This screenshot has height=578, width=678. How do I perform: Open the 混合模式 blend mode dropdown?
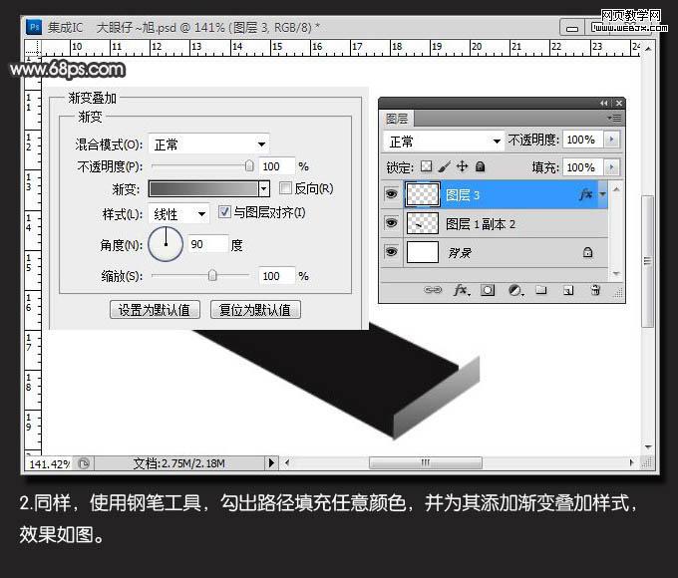coord(208,144)
